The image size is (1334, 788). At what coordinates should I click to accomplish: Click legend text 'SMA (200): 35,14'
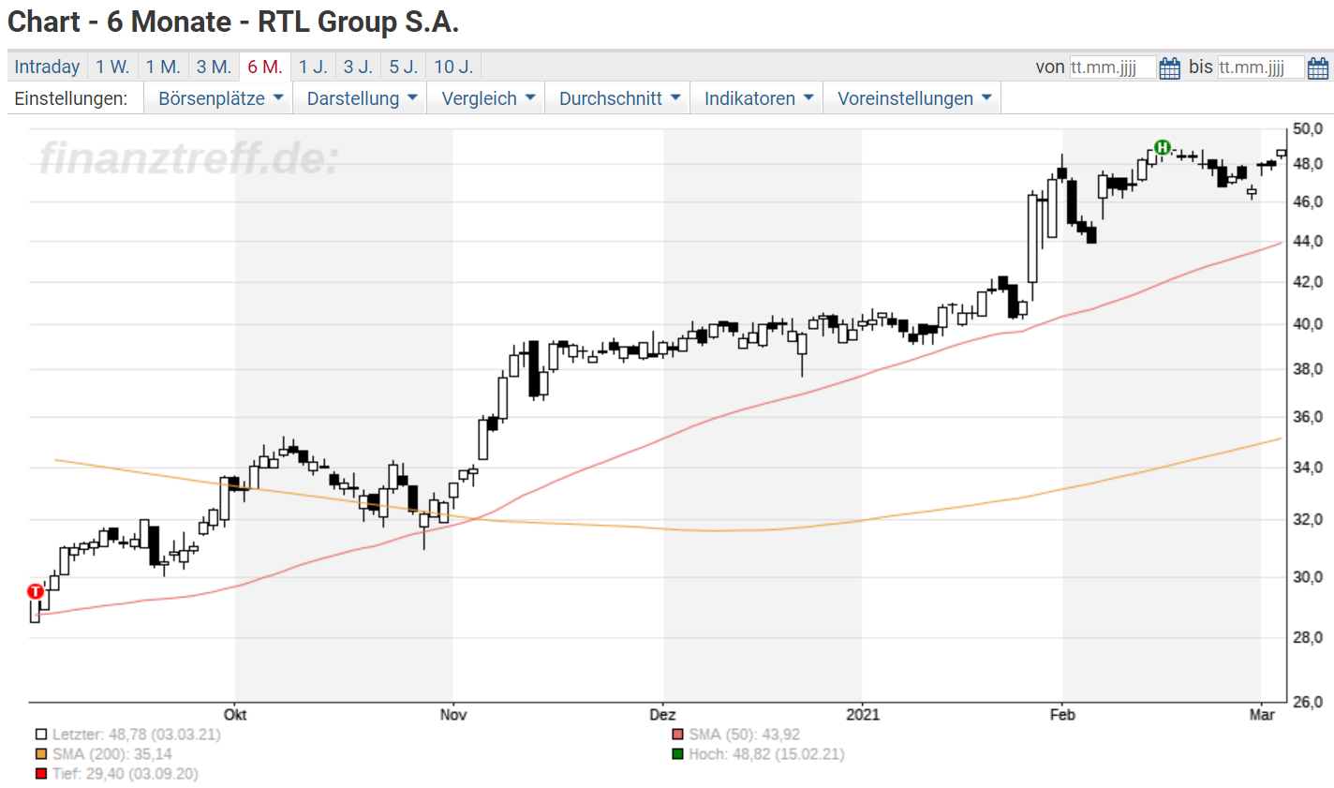click(112, 754)
